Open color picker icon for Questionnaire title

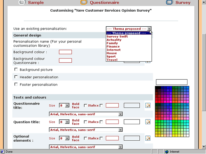(148, 105)
